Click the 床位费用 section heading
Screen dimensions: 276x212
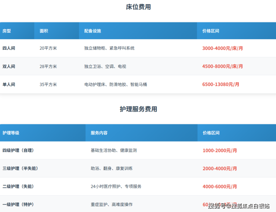point(138,7)
